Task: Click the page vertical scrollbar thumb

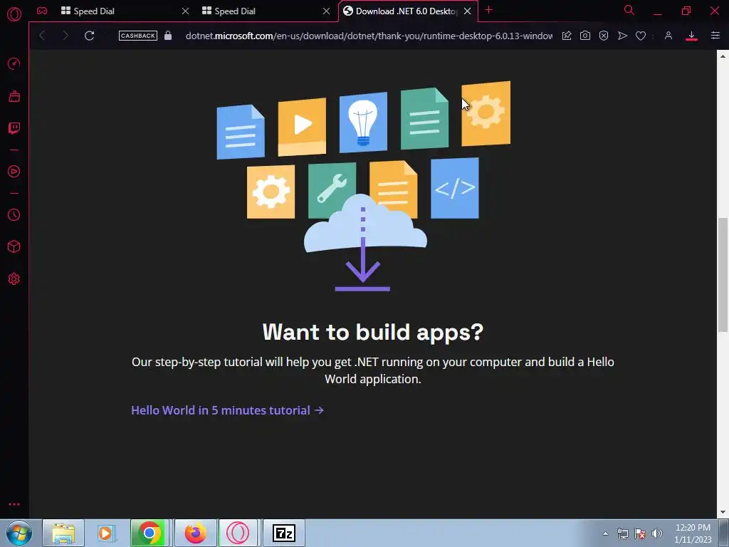Action: [723, 274]
